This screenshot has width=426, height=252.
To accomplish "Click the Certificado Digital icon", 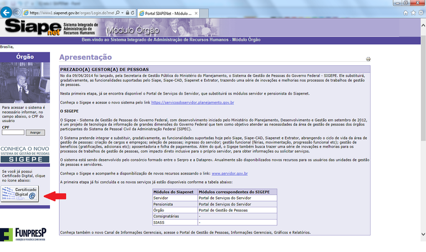I will point(19,194).
